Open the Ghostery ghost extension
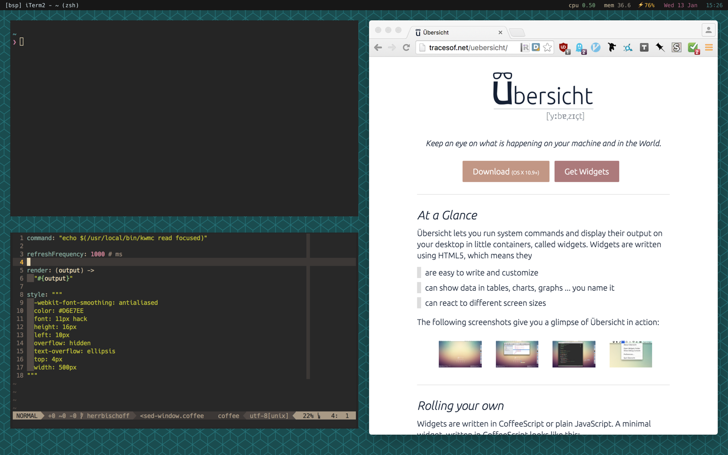 pyautogui.click(x=580, y=48)
